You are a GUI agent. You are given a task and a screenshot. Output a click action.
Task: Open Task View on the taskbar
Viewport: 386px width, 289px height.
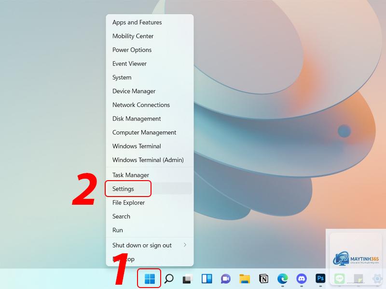(x=188, y=279)
